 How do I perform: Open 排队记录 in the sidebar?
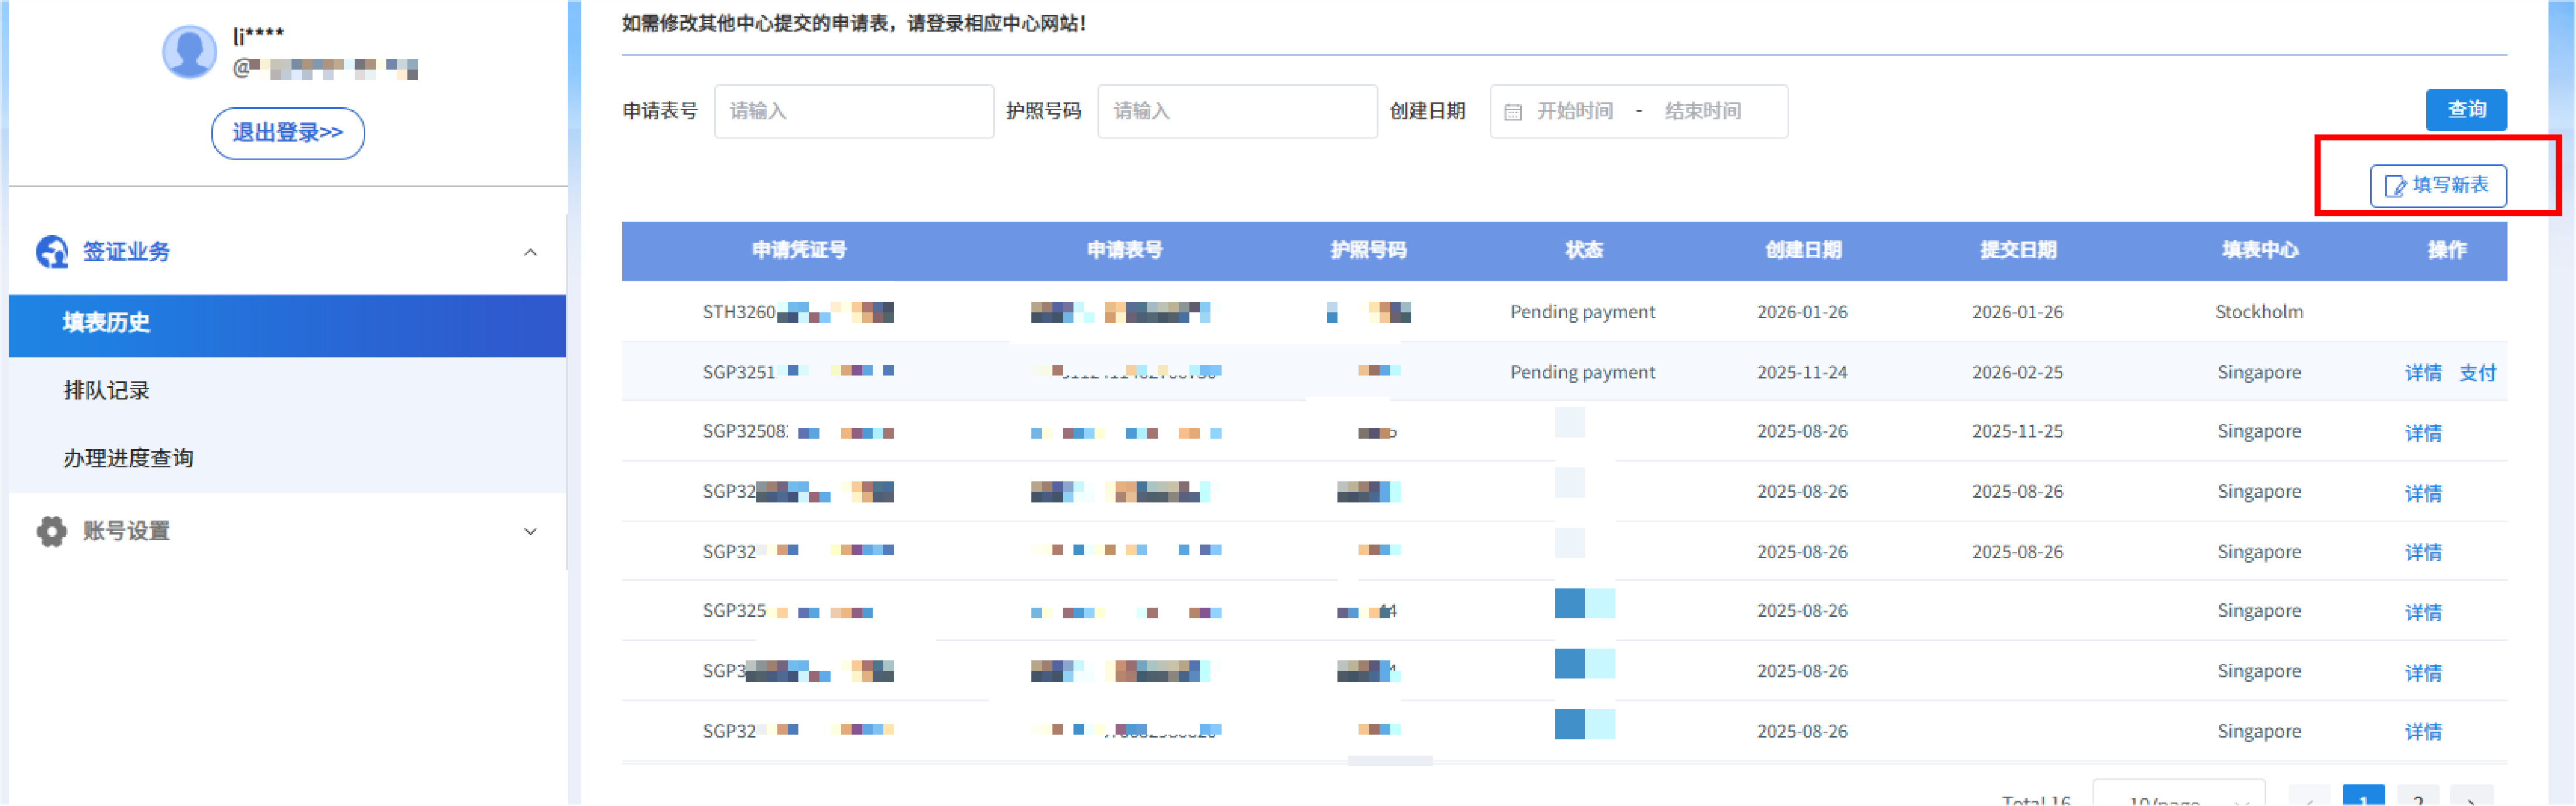point(107,391)
